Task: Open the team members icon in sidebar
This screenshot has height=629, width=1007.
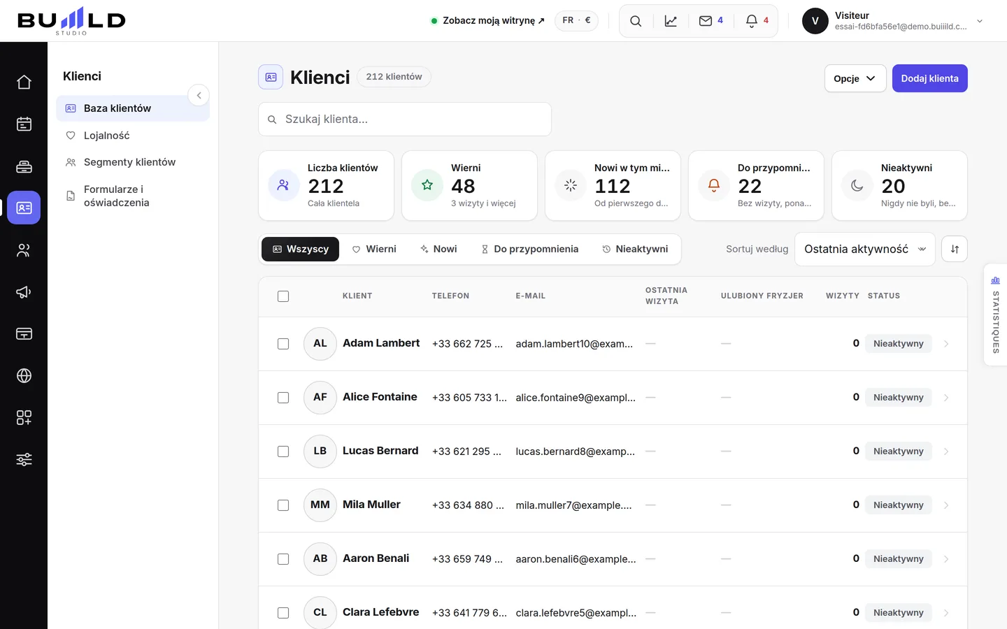Action: (x=24, y=250)
